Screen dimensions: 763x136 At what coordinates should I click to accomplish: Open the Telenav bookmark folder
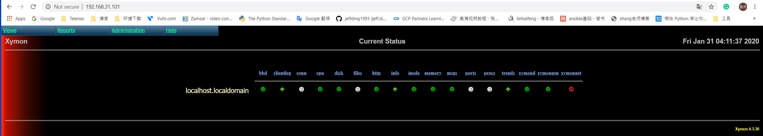(73, 18)
